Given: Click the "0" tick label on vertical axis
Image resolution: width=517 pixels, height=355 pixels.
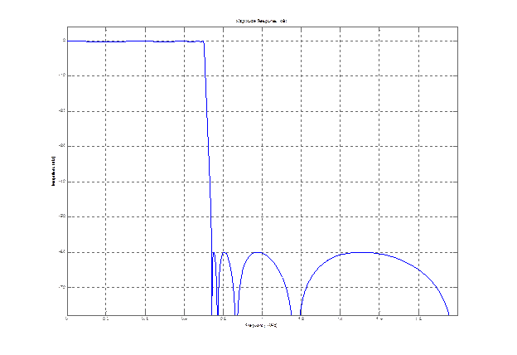Looking at the screenshot, I should coord(65,41).
